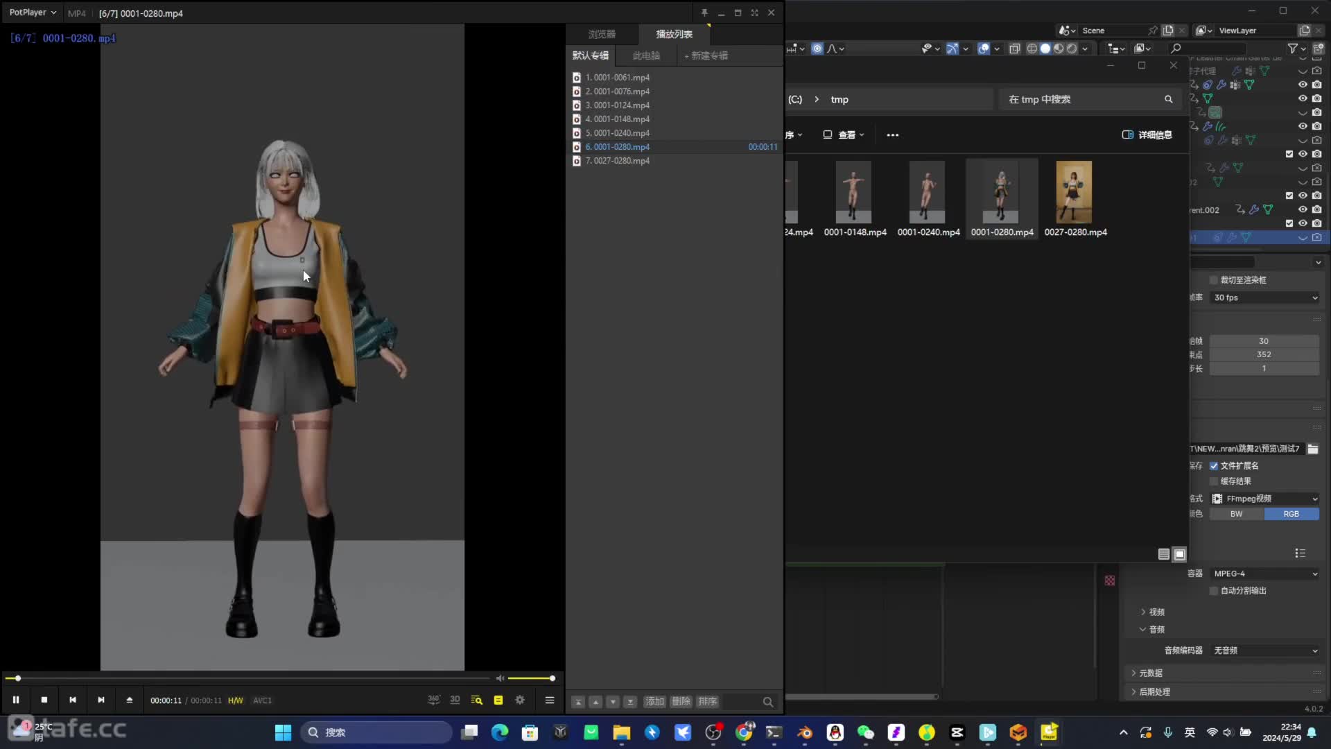This screenshot has width=1331, height=749.
Task: Select BW color mode in Blender output
Action: tap(1237, 514)
